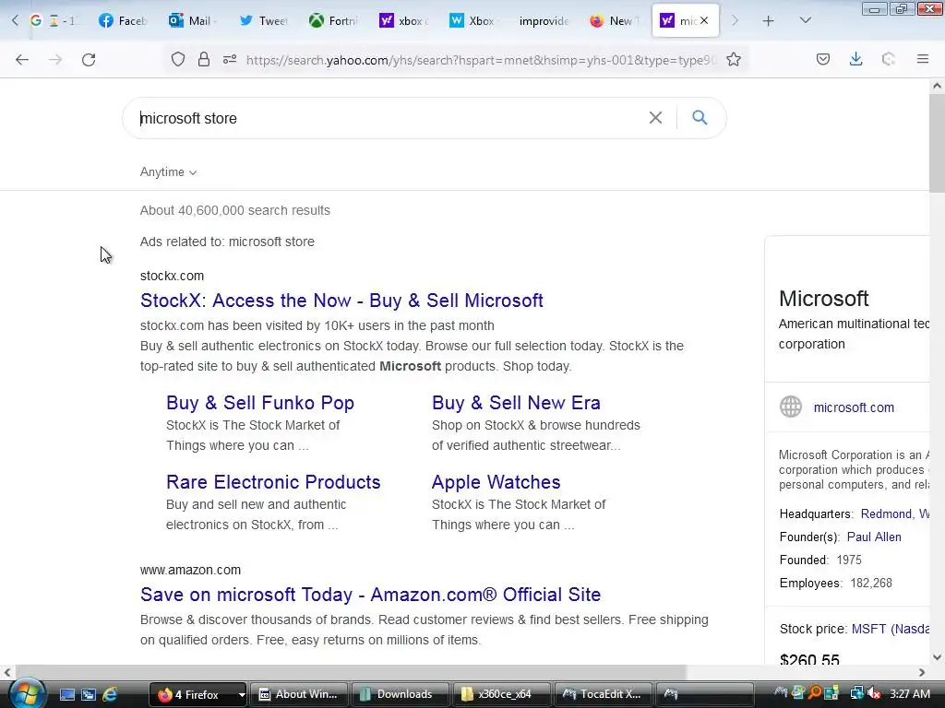Open Redmond headquarters link
The image size is (945, 708).
pyautogui.click(x=895, y=513)
